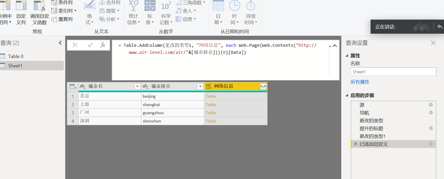Open the Date (日期) menu

[x=218, y=13]
